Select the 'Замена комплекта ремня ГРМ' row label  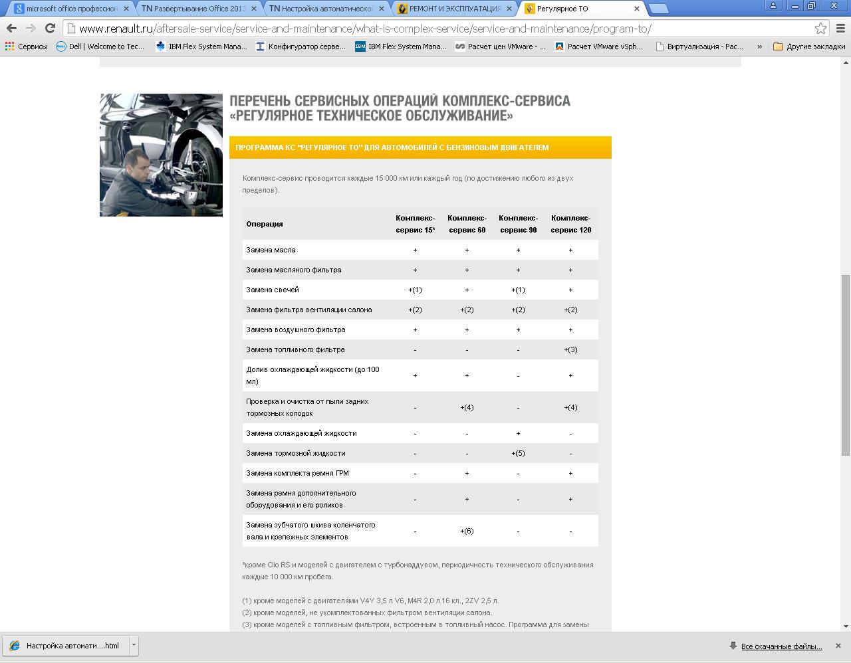297,473
